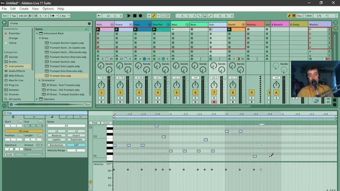
Task: Stop playback with the Stop button
Action: 134,15
